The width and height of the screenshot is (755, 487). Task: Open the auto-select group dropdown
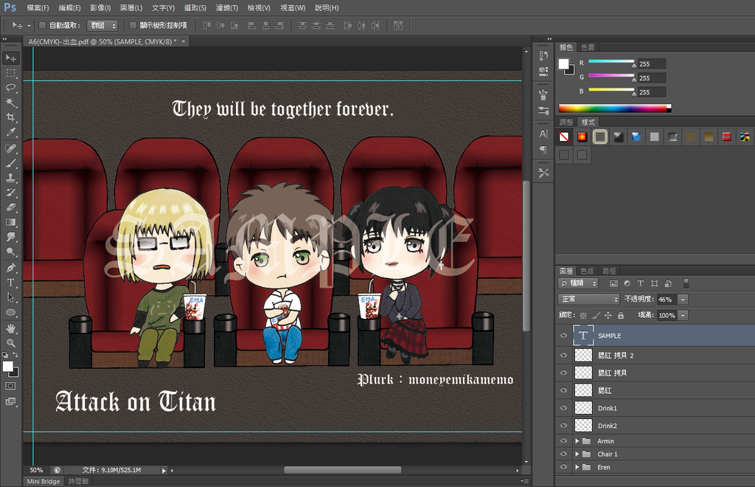(x=102, y=26)
